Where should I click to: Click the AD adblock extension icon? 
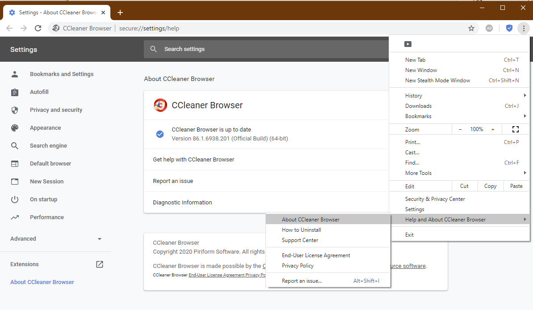(489, 28)
